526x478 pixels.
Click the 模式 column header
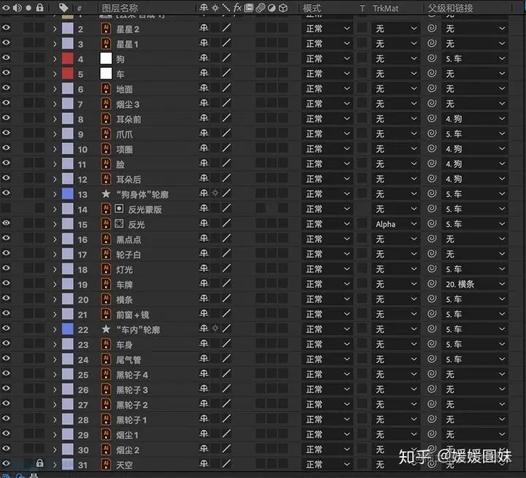click(312, 8)
